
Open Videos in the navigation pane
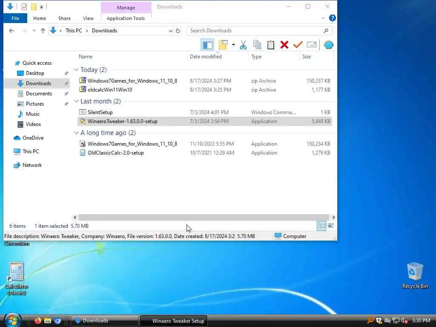click(x=33, y=124)
